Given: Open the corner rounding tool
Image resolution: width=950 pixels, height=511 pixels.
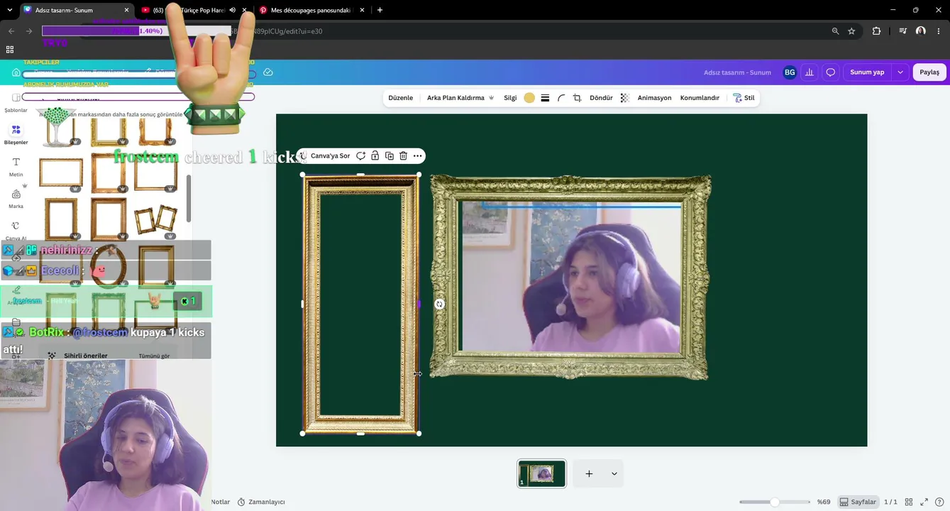Looking at the screenshot, I should [x=561, y=98].
